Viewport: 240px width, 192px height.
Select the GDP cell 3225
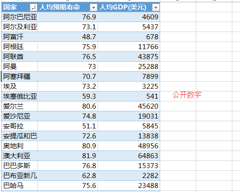(129, 87)
